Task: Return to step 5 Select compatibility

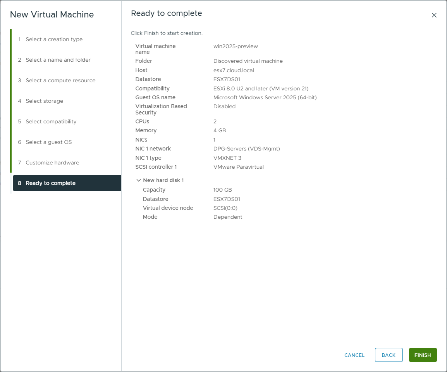Action: [51, 121]
